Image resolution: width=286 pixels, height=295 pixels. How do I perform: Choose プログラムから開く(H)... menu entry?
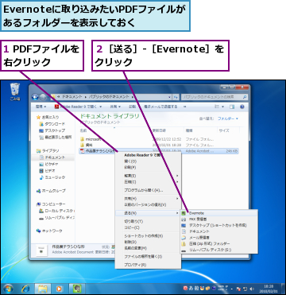coord(149,190)
